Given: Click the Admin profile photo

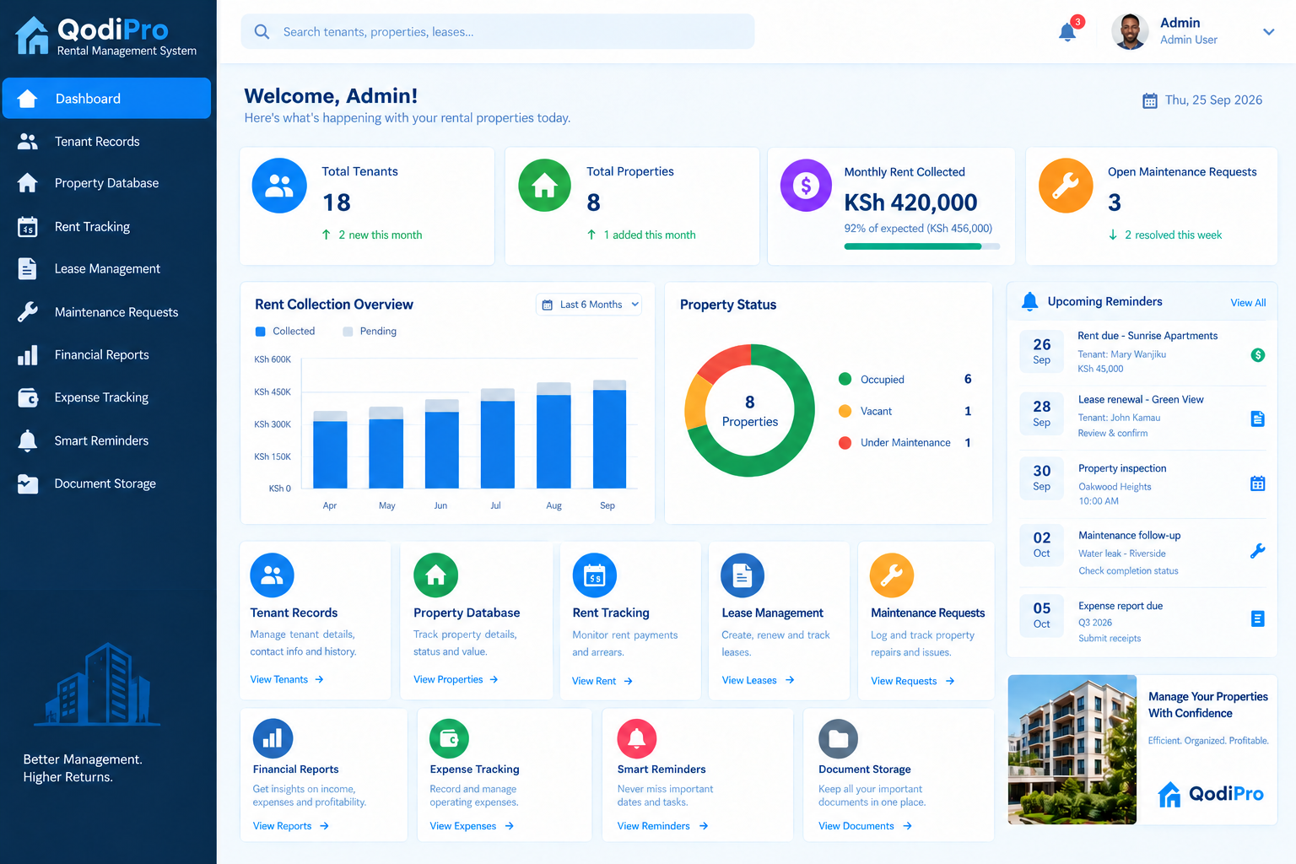Looking at the screenshot, I should tap(1130, 32).
